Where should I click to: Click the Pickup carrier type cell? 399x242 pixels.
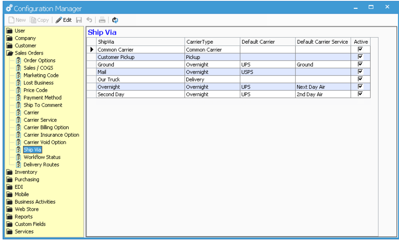(212, 57)
